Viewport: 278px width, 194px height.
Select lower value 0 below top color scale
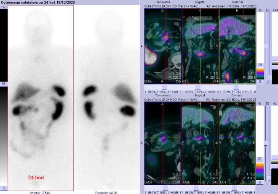(x=260, y=82)
